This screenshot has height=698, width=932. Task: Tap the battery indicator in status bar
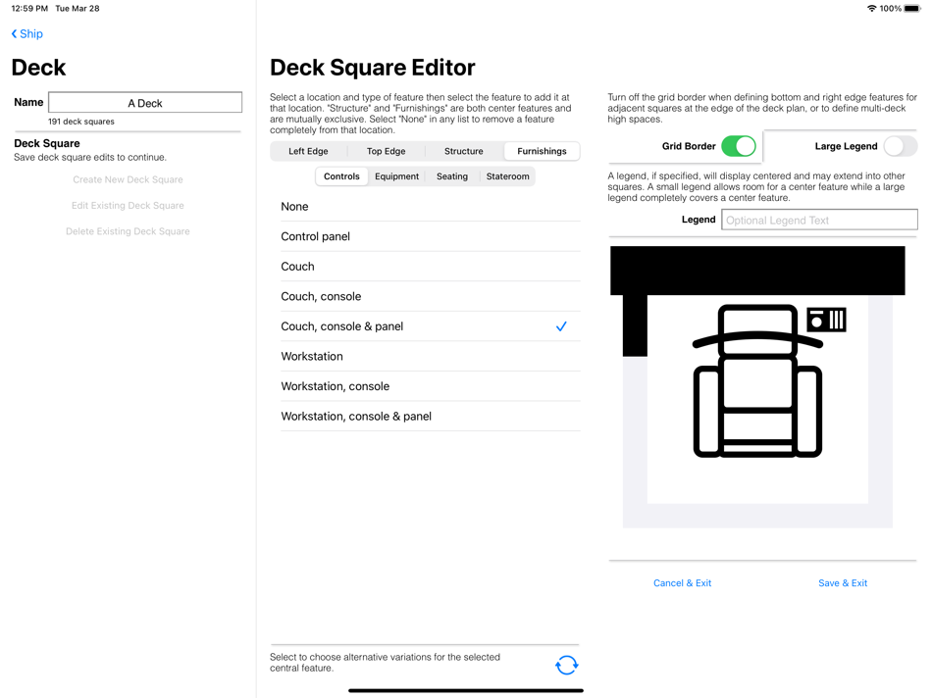[911, 8]
